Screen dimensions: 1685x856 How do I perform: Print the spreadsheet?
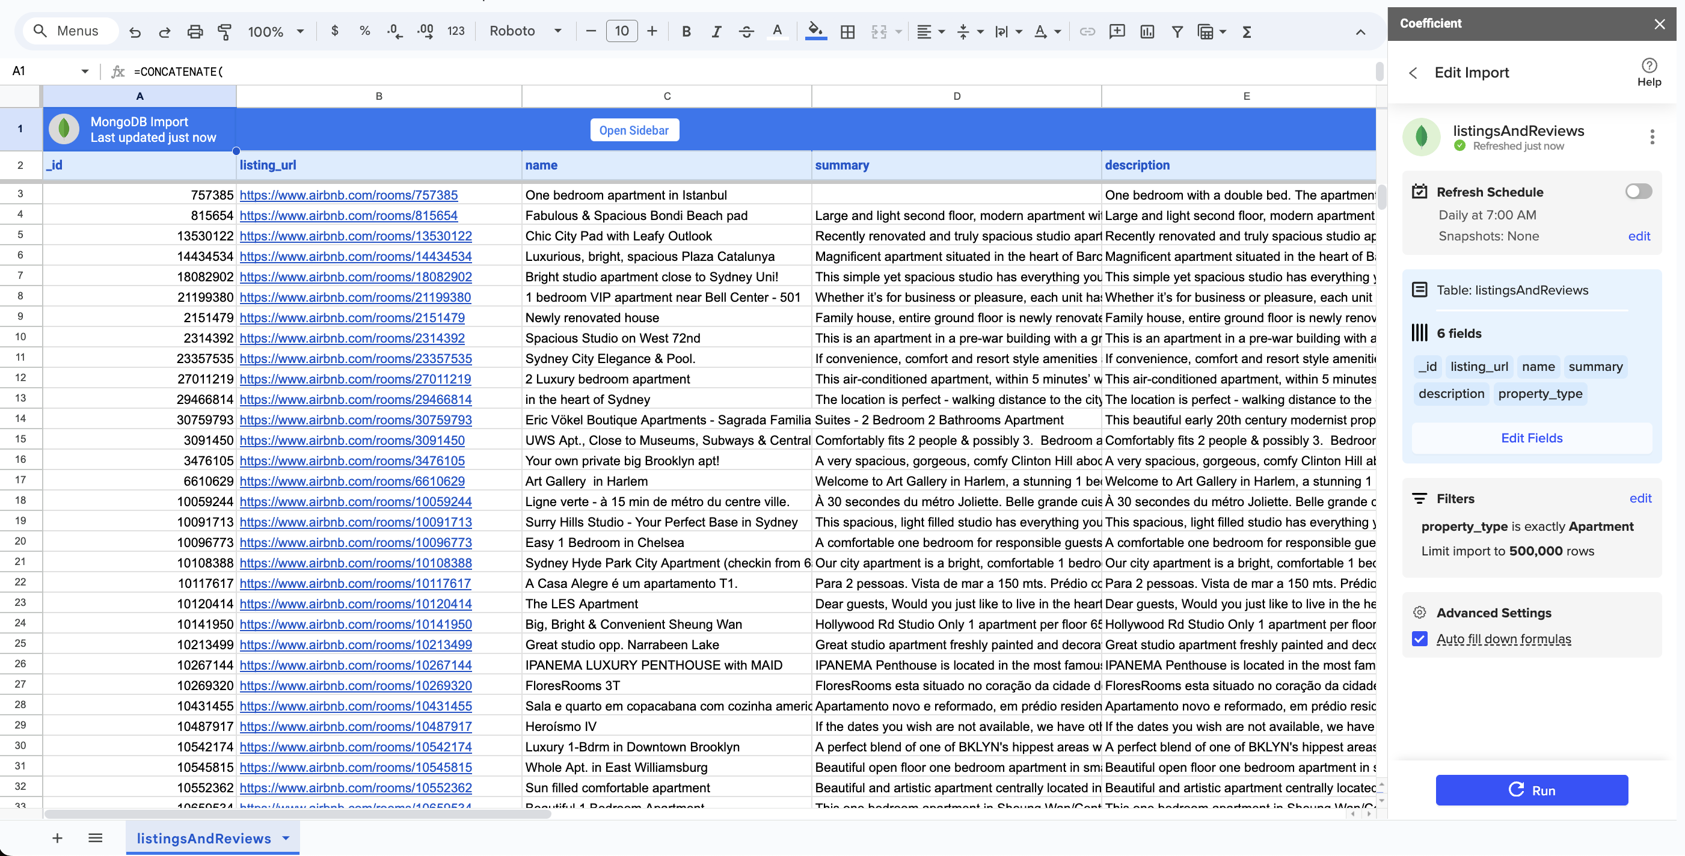(x=195, y=31)
